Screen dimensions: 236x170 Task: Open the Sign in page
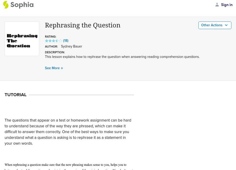pyautogui.click(x=227, y=5)
